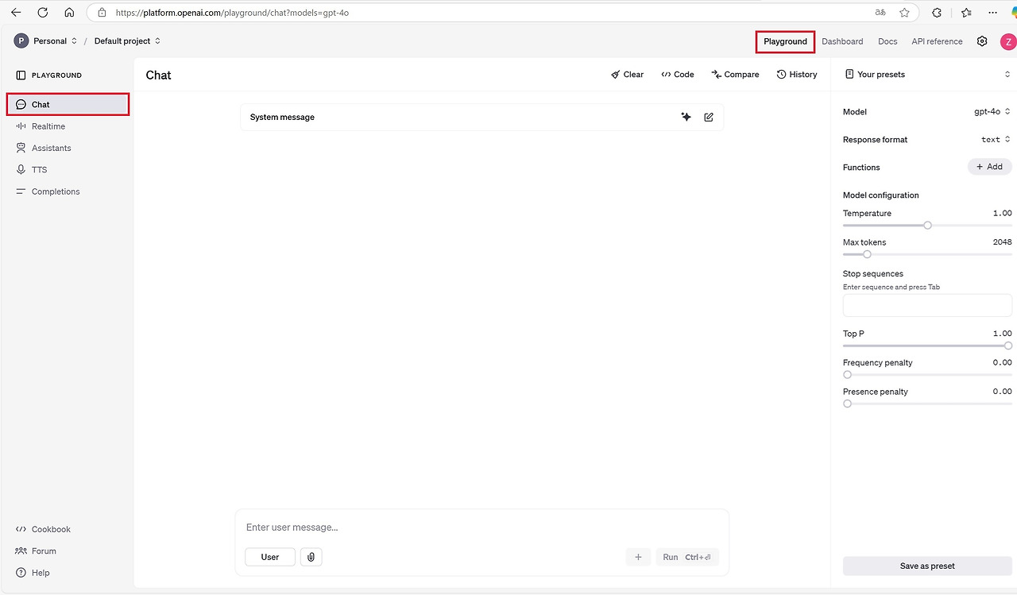Open the Default project switcher
The width and height of the screenshot is (1017, 595).
127,41
